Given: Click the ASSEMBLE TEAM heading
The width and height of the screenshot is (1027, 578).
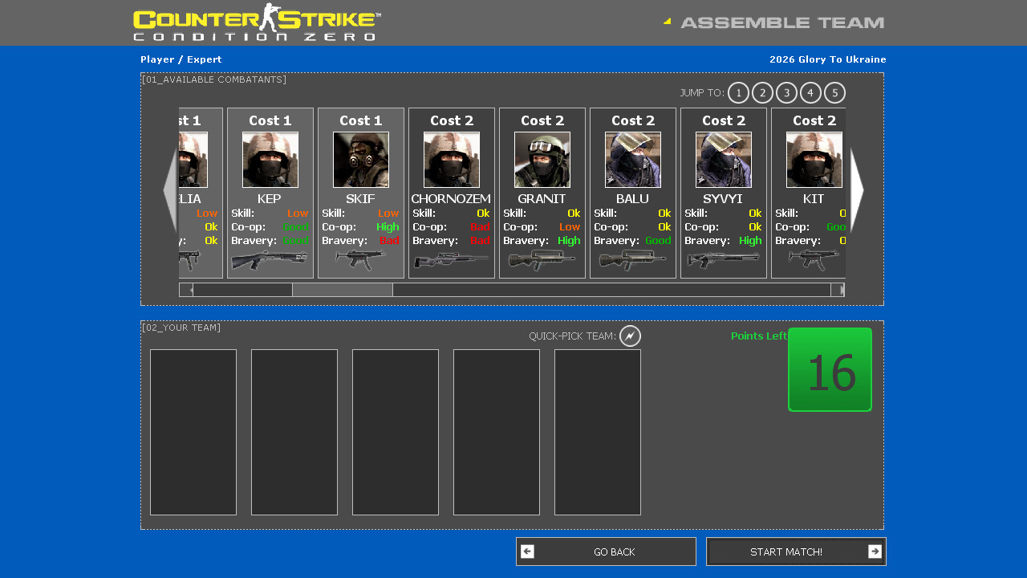Looking at the screenshot, I should (782, 23).
